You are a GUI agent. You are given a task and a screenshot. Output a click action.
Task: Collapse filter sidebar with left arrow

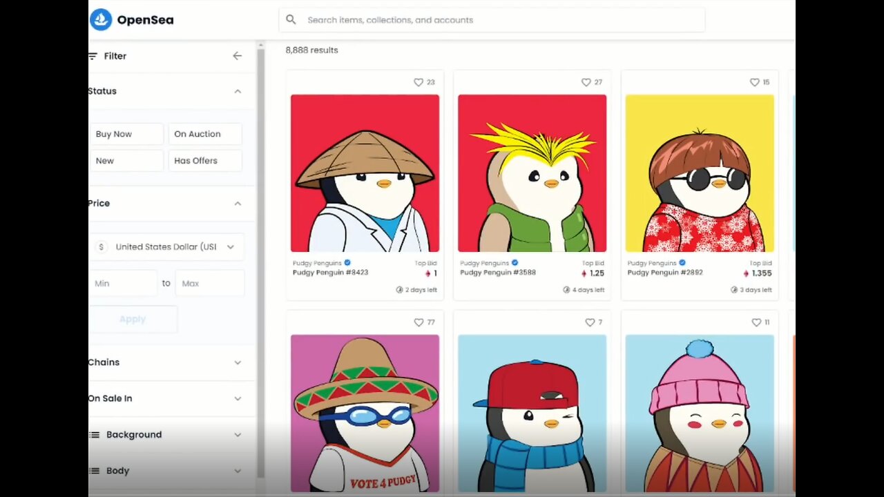point(238,56)
